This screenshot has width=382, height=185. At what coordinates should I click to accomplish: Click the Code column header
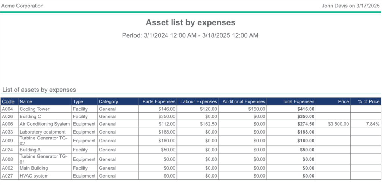(x=8, y=101)
